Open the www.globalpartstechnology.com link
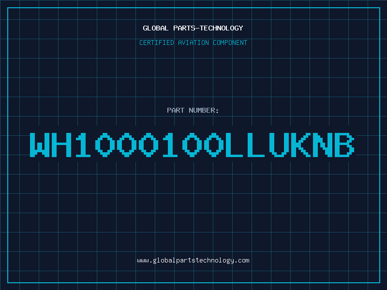Screen dimensions: 387x290 [193, 261]
